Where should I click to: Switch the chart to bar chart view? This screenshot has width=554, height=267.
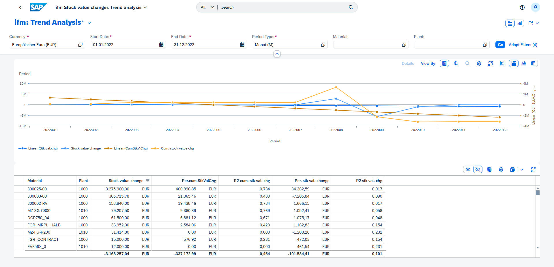coord(524,63)
